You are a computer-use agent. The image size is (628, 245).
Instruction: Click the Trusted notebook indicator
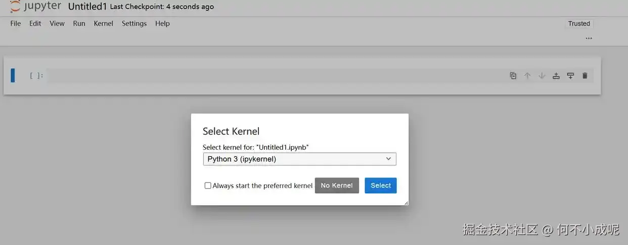pyautogui.click(x=579, y=23)
